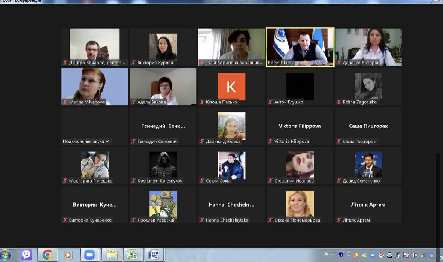Click the 'Виктория Кучеренко' name label
The width and height of the screenshot is (443, 262).
click(90, 220)
